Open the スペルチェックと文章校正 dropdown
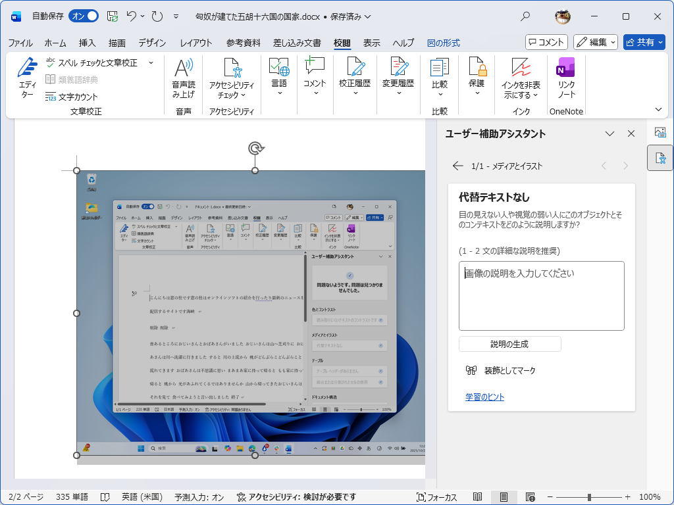674x505 pixels. tap(150, 61)
